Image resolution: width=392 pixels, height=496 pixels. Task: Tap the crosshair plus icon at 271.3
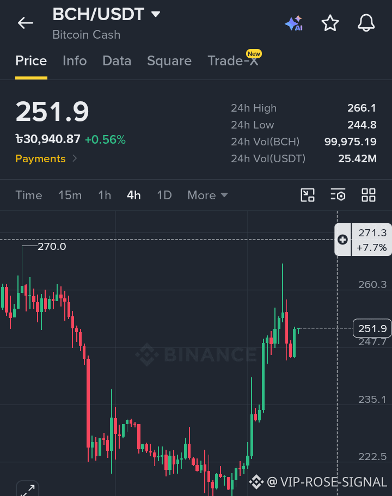[342, 240]
